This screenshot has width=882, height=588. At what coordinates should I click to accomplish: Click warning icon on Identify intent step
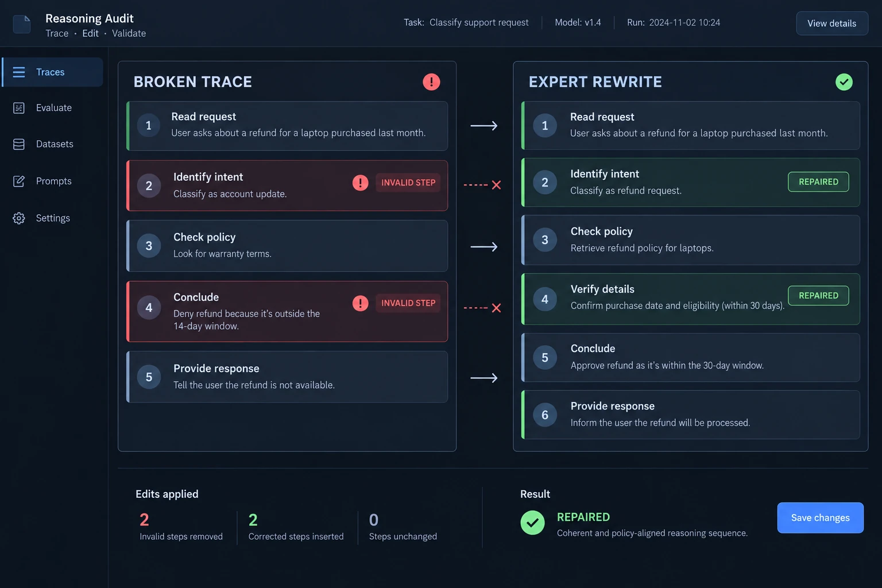[360, 183]
